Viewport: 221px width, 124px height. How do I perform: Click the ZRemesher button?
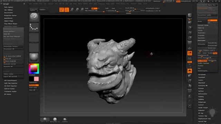pyautogui.click(x=202, y=44)
